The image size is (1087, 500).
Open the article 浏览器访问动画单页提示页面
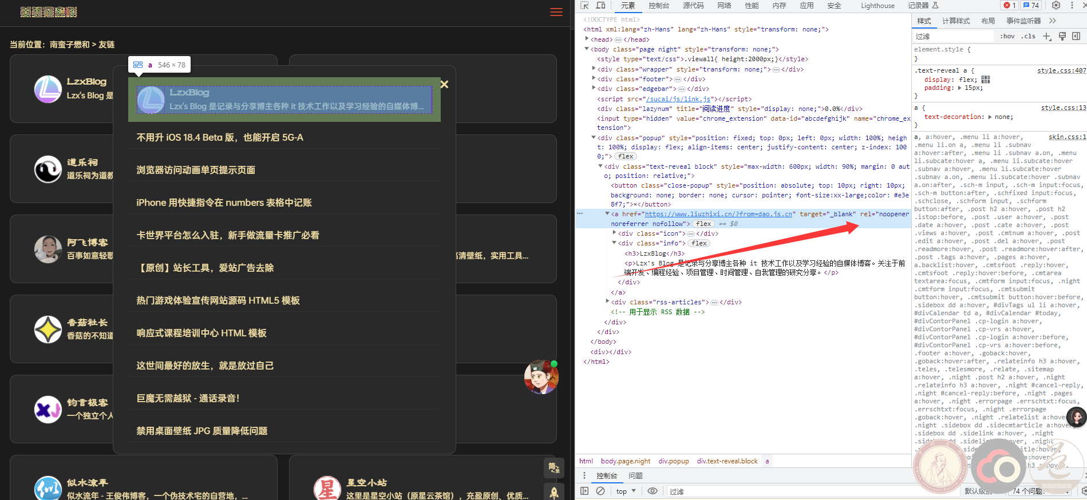tap(196, 170)
